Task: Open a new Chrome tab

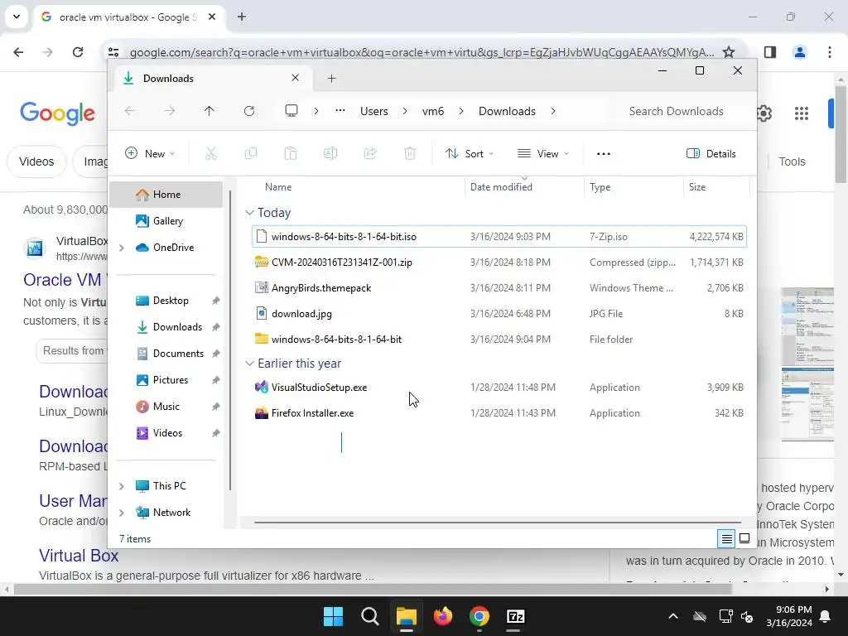Action: point(242,17)
